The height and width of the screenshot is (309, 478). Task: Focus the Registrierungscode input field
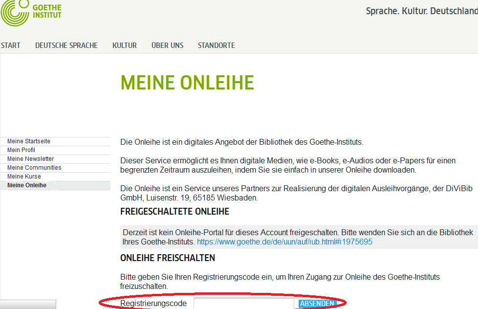tap(244, 304)
